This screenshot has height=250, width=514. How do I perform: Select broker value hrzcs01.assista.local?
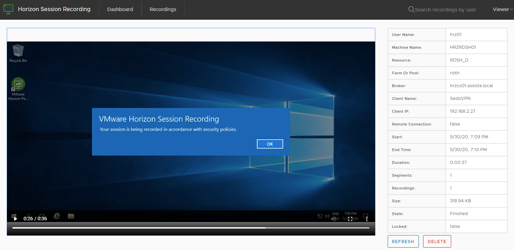pos(471,86)
